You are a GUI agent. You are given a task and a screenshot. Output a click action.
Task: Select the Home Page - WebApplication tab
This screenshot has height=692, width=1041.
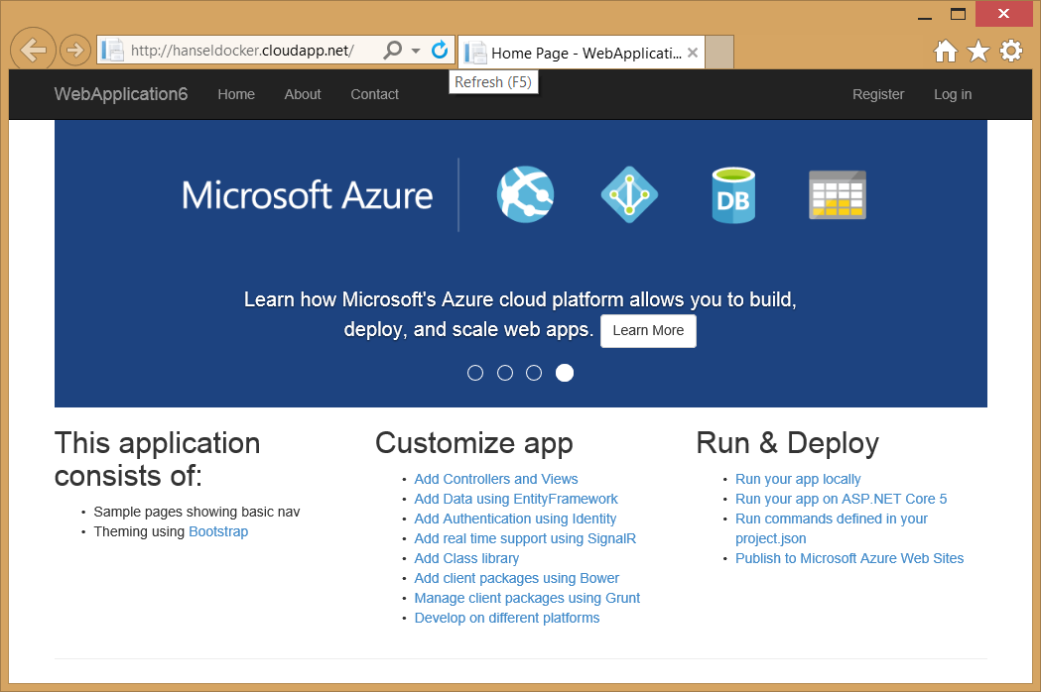[x=581, y=53]
